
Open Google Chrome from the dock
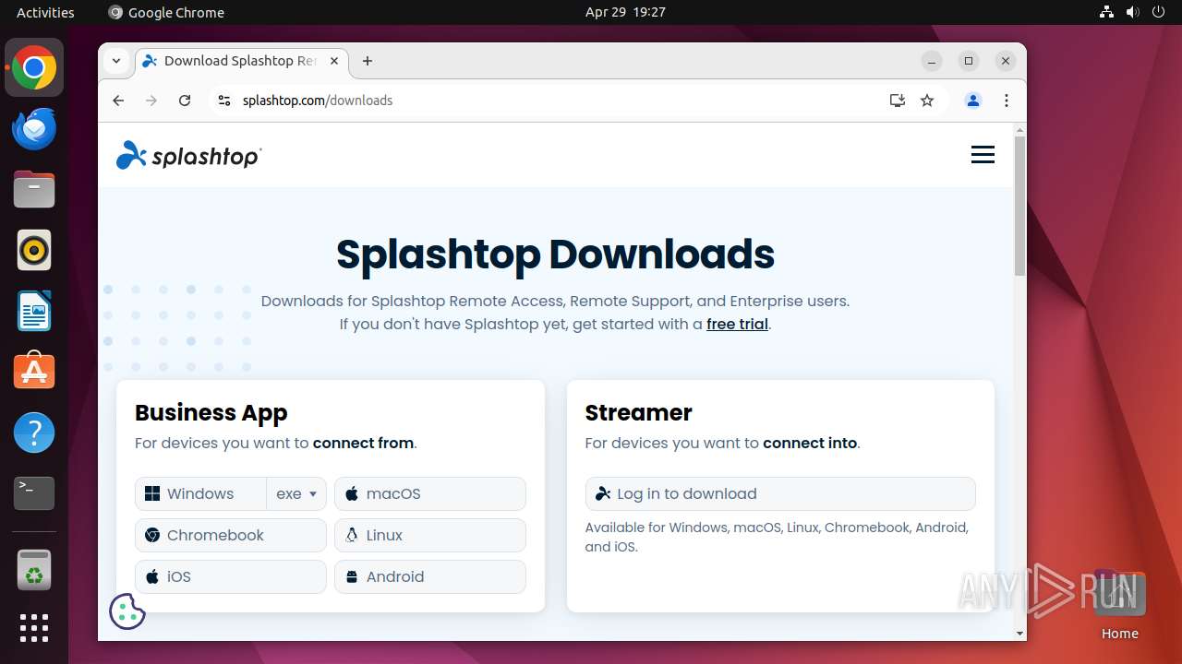pos(34,68)
